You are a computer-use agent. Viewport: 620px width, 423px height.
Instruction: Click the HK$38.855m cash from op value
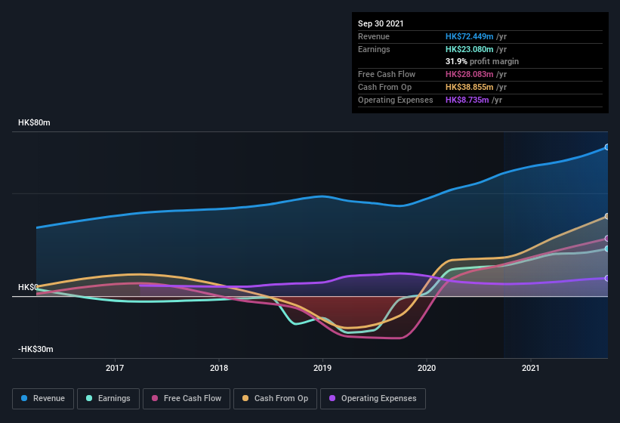(x=470, y=87)
